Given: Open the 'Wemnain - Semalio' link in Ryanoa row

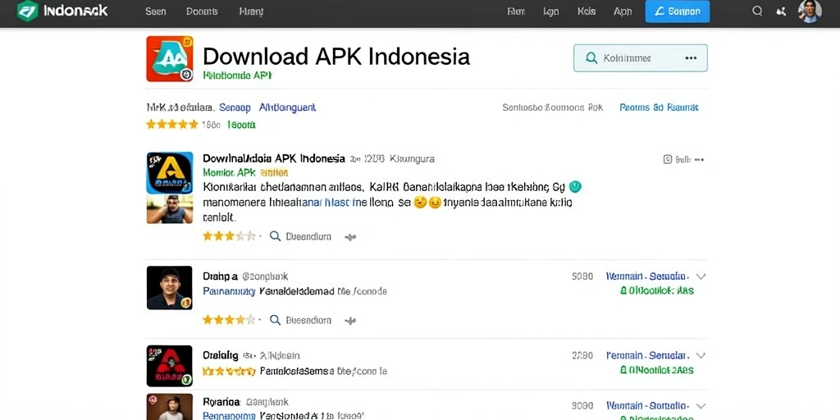Looking at the screenshot, I should pos(646,405).
